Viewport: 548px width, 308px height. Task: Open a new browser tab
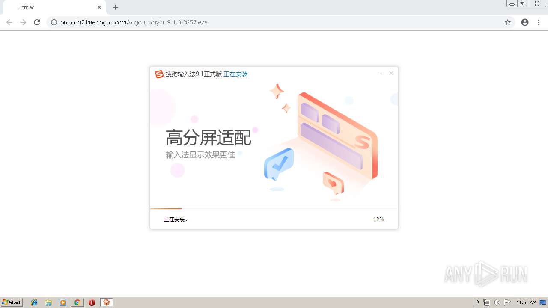(116, 7)
